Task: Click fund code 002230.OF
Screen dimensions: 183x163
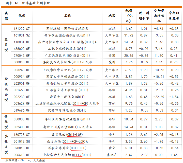Action: pos(22,97)
